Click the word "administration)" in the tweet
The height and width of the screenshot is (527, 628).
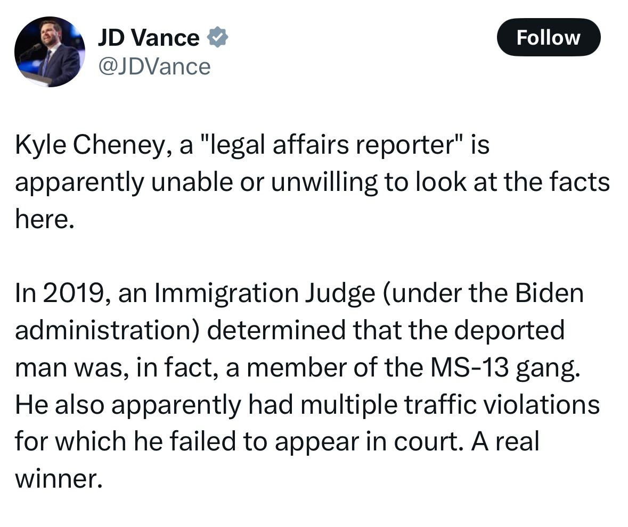point(108,331)
